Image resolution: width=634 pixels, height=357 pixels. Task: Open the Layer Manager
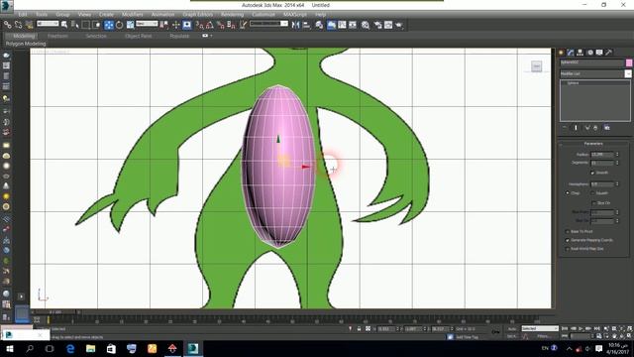(x=319, y=25)
